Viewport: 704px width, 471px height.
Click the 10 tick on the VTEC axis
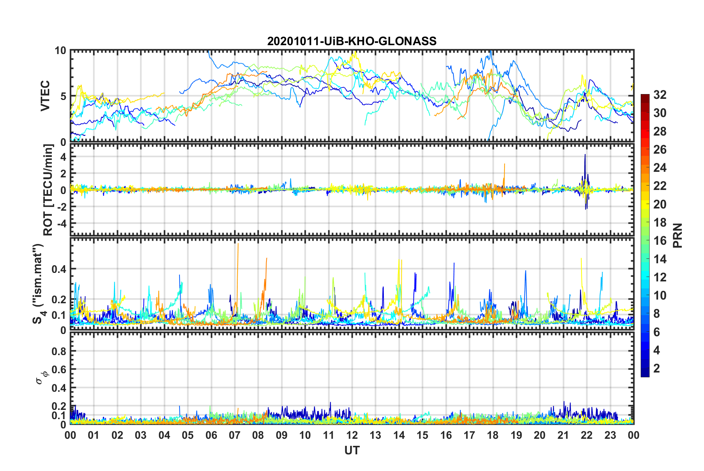coord(60,51)
